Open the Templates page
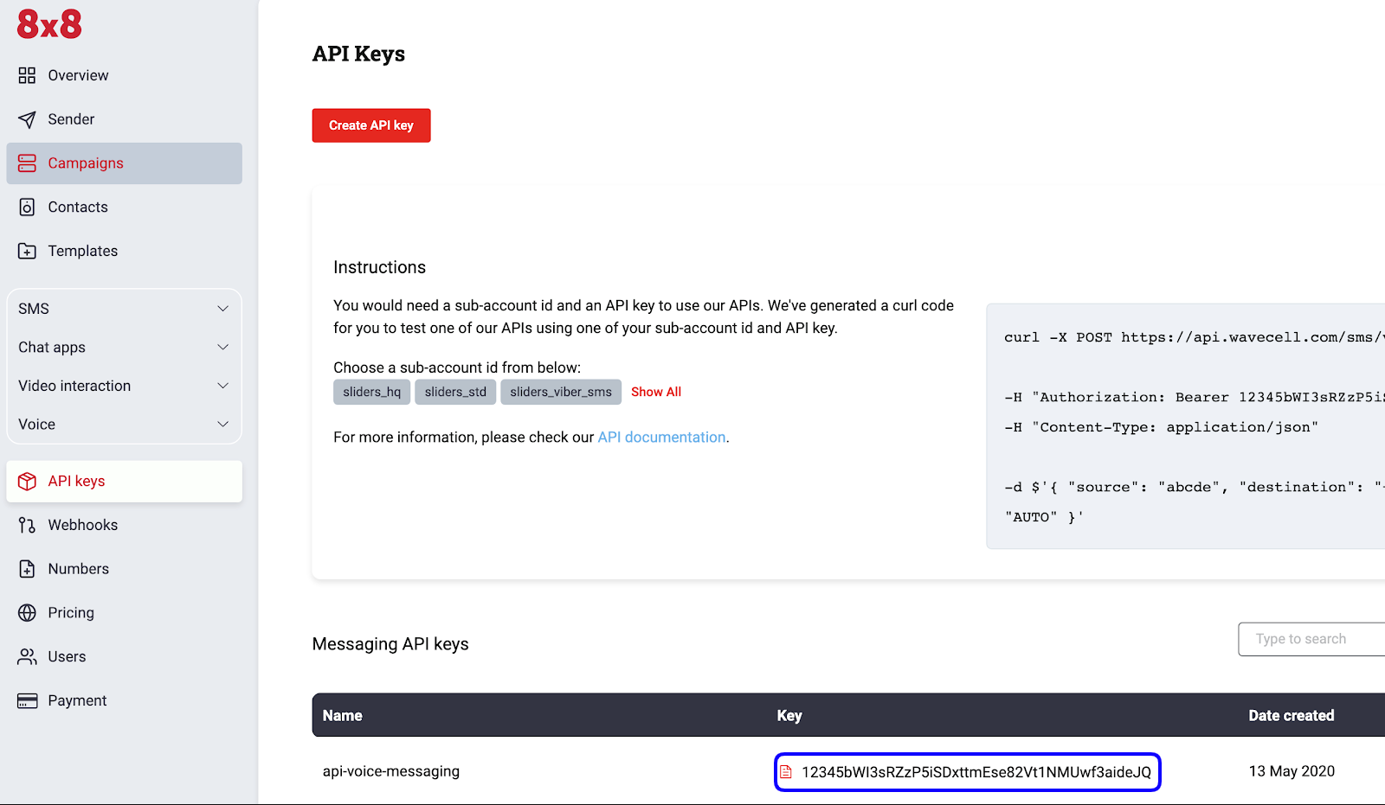Image resolution: width=1385 pixels, height=805 pixels. [x=124, y=252]
